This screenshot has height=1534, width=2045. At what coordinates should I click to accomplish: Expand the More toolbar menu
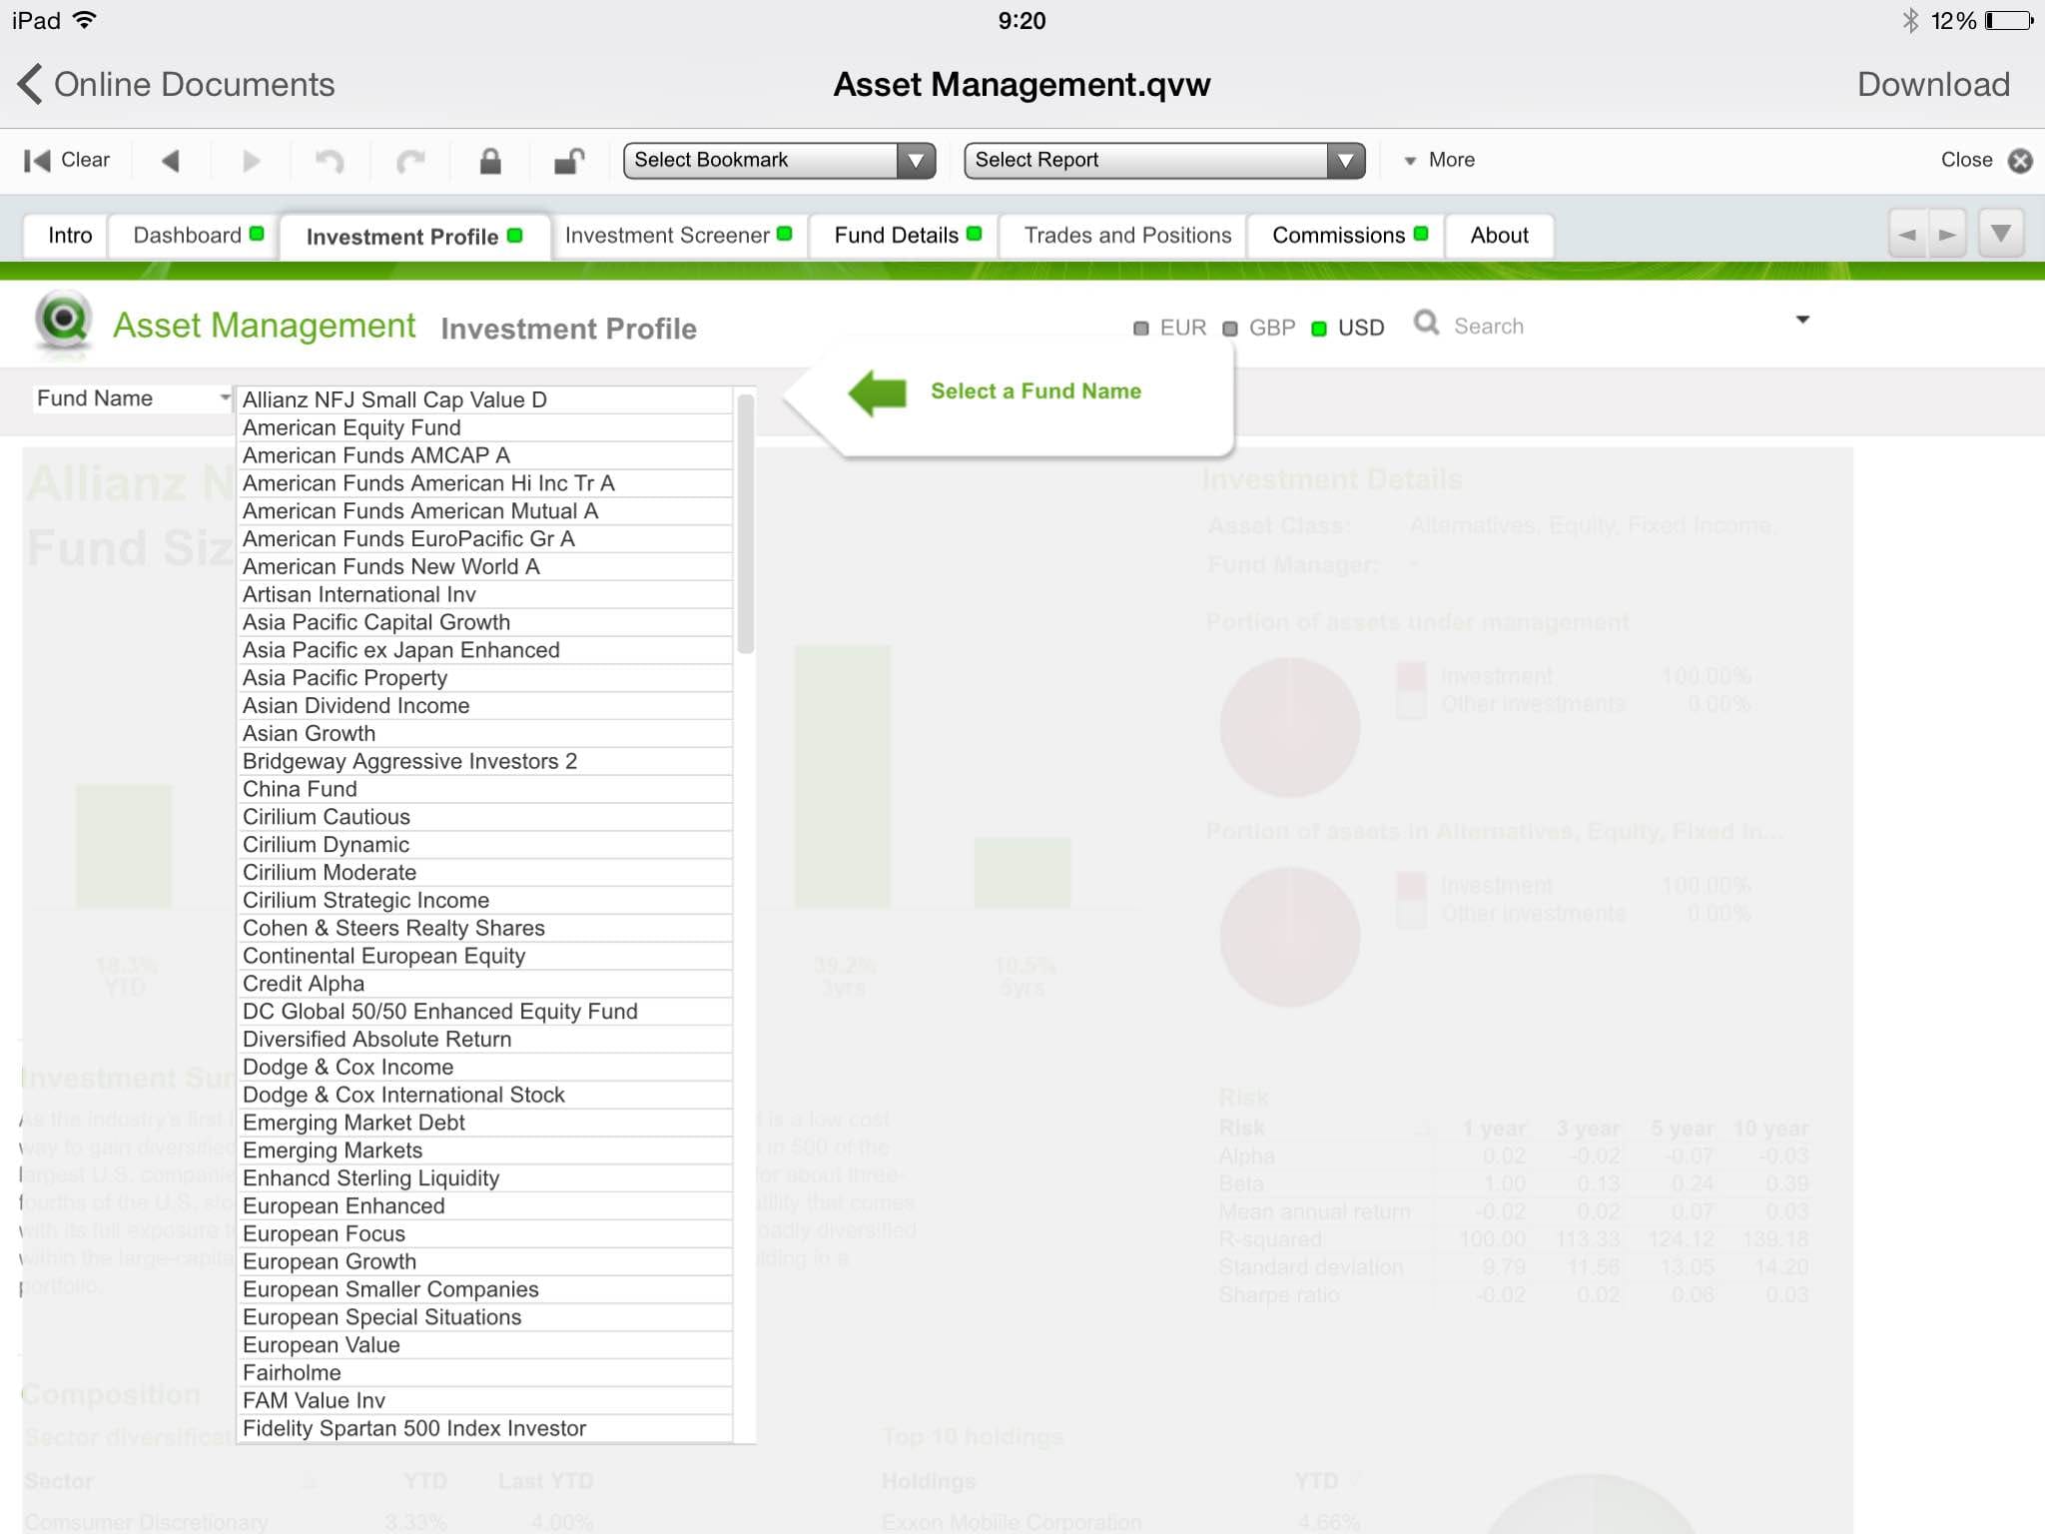[x=1440, y=161]
